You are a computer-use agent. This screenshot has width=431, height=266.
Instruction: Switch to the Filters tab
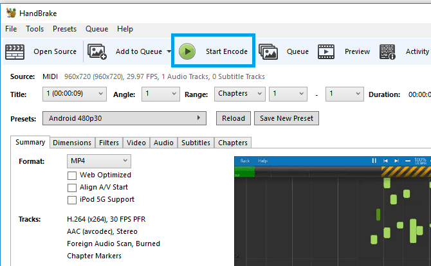click(x=109, y=143)
